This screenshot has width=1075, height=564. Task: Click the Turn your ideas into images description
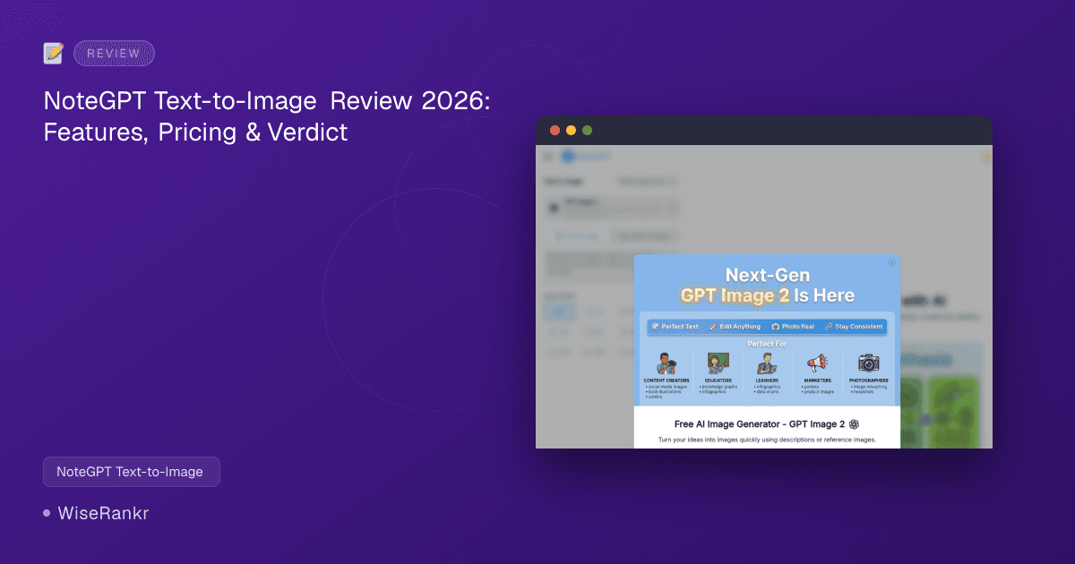tap(767, 440)
